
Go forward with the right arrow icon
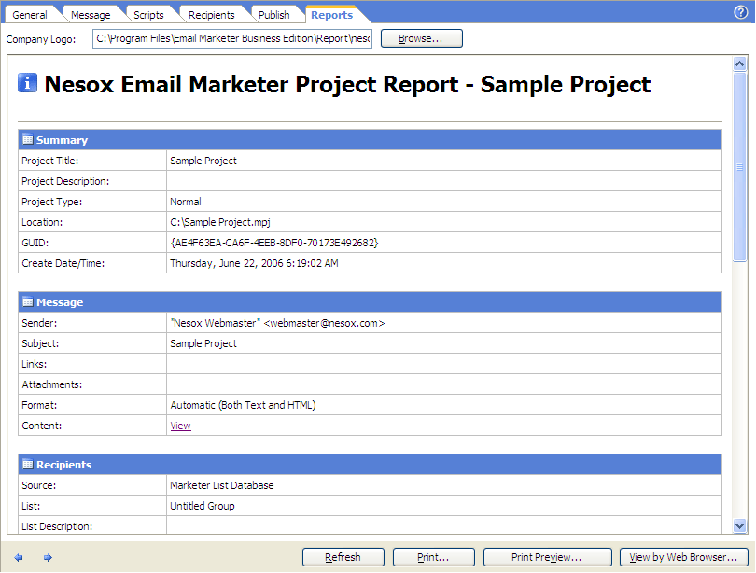(48, 557)
